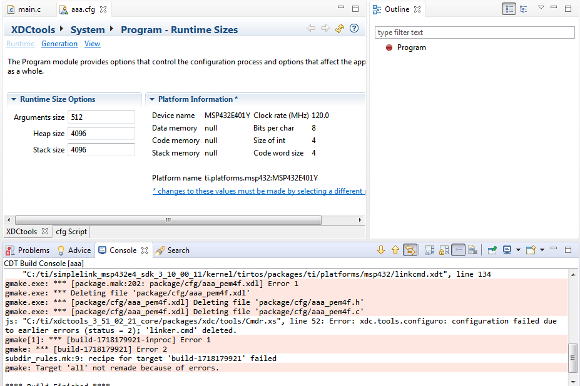The height and width of the screenshot is (386, 580).
Task: Click the platform changes hyperlink
Action: [x=258, y=191]
